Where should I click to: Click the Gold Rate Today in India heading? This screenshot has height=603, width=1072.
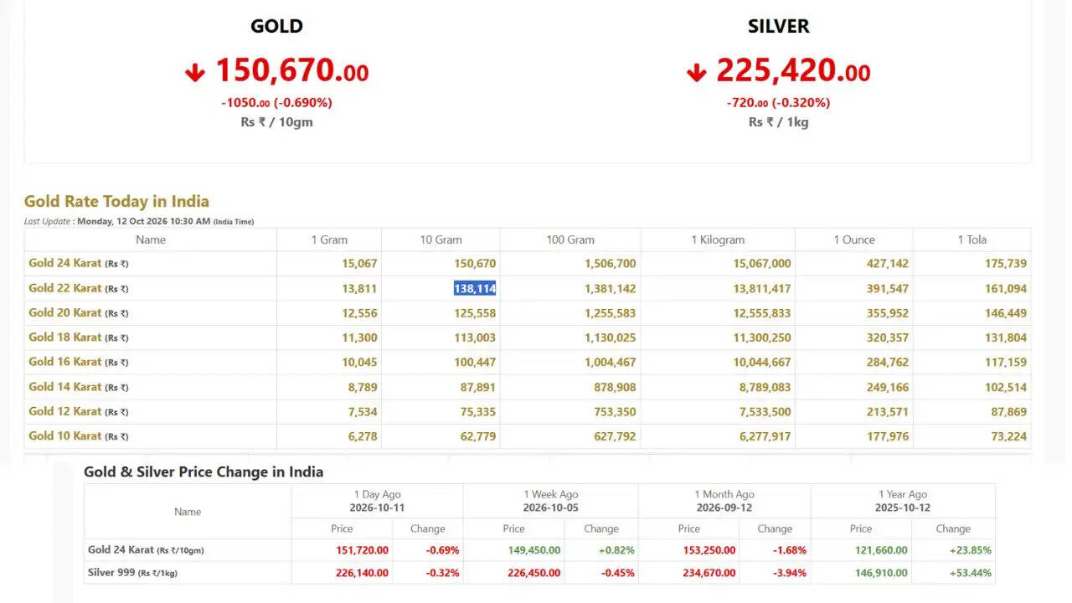point(116,201)
